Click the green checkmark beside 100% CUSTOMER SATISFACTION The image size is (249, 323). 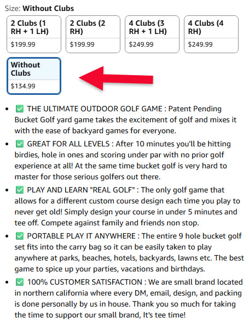click(20, 282)
